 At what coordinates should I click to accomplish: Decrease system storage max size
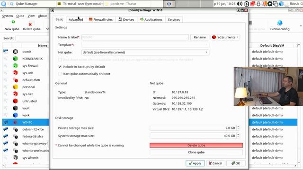pos(238,137)
